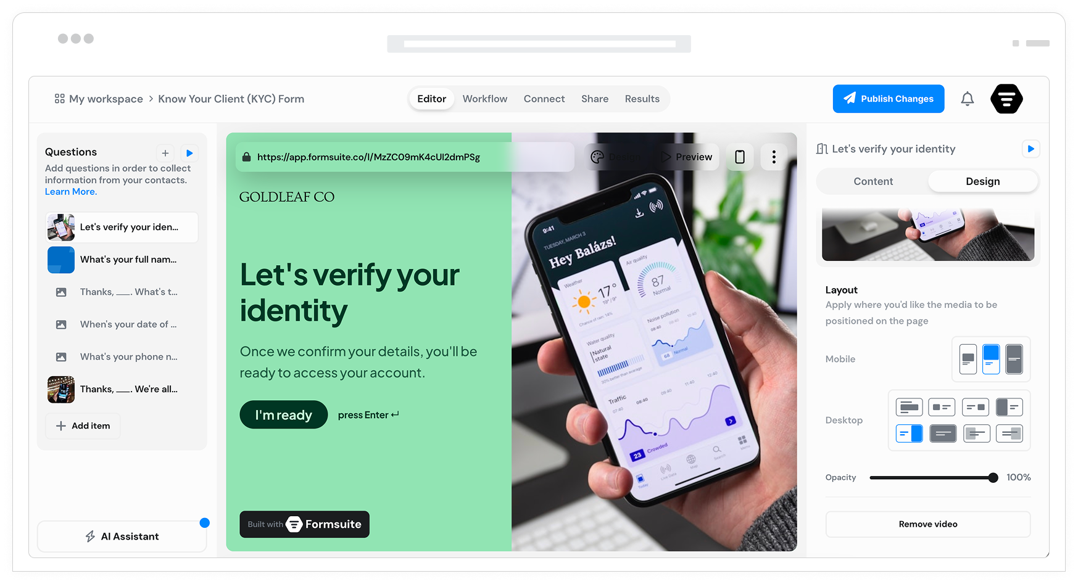
Task: Click the play icon next to identity title
Action: [x=1030, y=149]
